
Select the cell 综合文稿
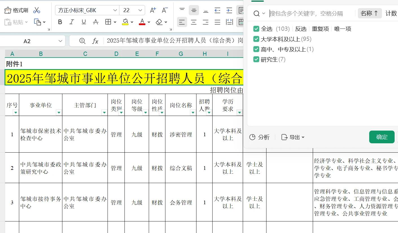coord(181,168)
